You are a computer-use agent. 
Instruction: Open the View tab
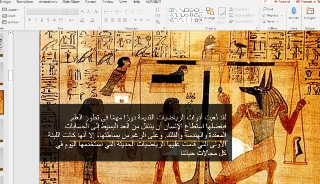123,2
